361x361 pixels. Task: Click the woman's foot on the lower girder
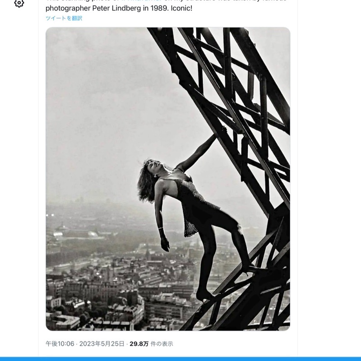pyautogui.click(x=203, y=296)
